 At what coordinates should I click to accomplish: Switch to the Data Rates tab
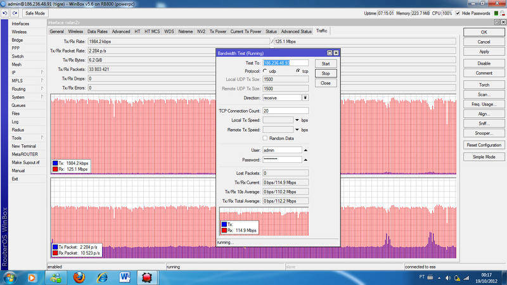98,31
